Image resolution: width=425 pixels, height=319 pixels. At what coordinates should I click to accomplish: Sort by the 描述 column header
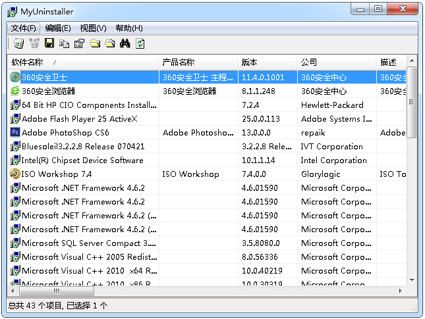(391, 62)
